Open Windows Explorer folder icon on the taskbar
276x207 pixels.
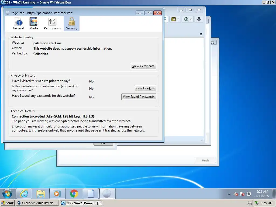pos(41,194)
